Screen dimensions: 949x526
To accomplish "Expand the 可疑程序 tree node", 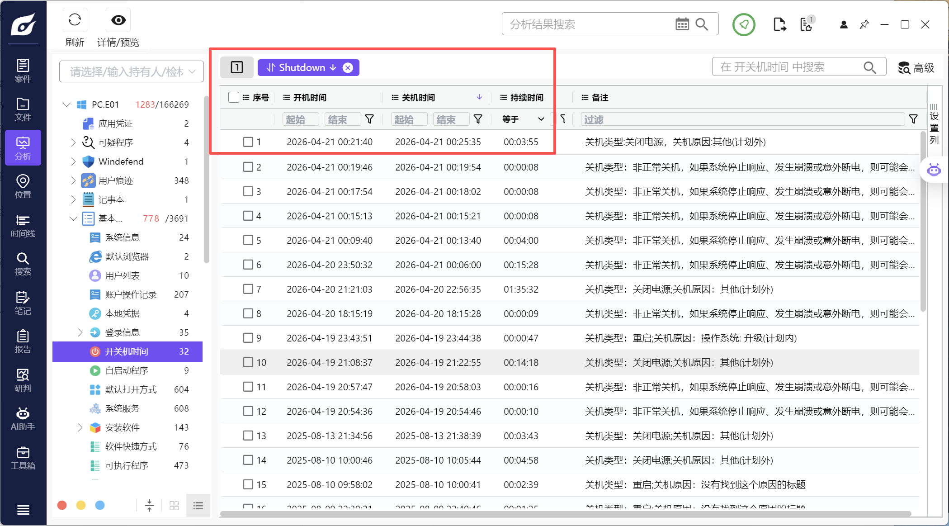I will coord(73,142).
